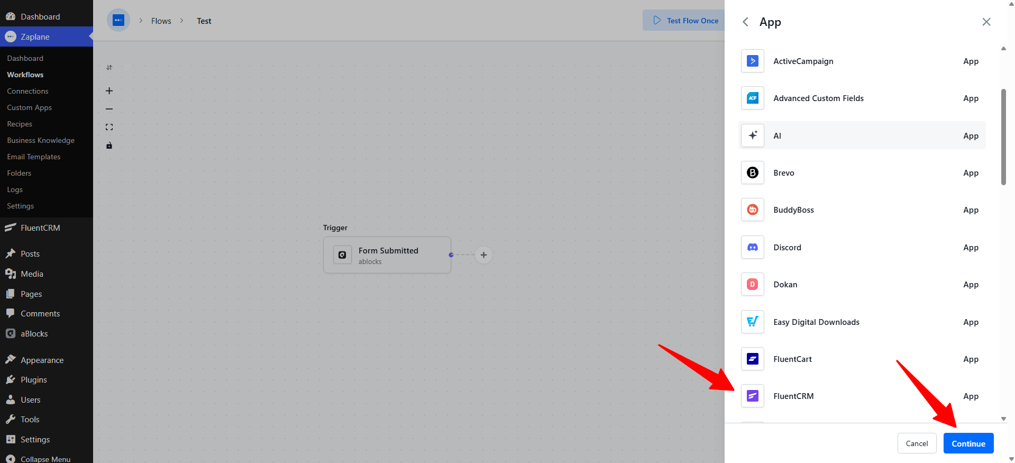Open the Folders submenu item
Viewport: 1015px width, 463px height.
(x=19, y=173)
